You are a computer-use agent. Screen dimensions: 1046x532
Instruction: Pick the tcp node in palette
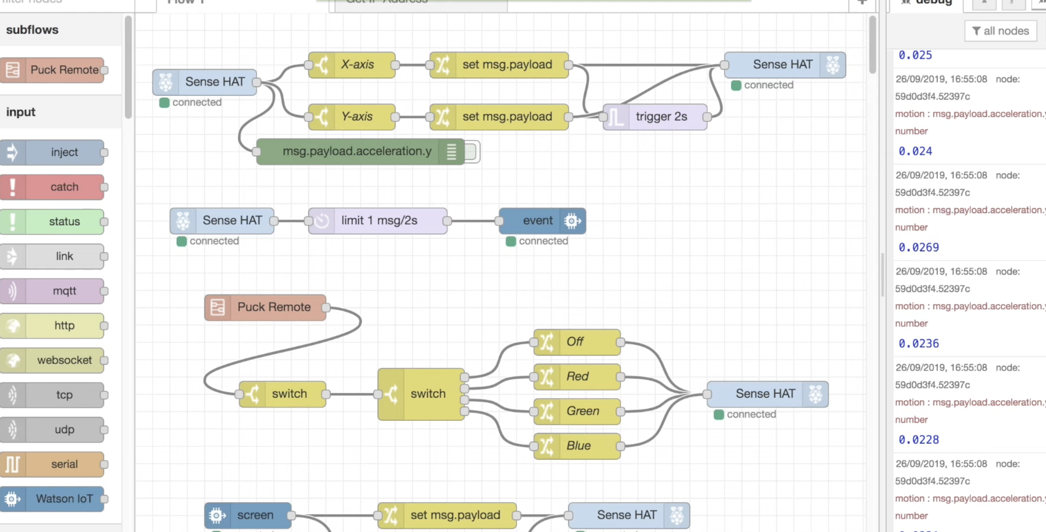(x=52, y=395)
